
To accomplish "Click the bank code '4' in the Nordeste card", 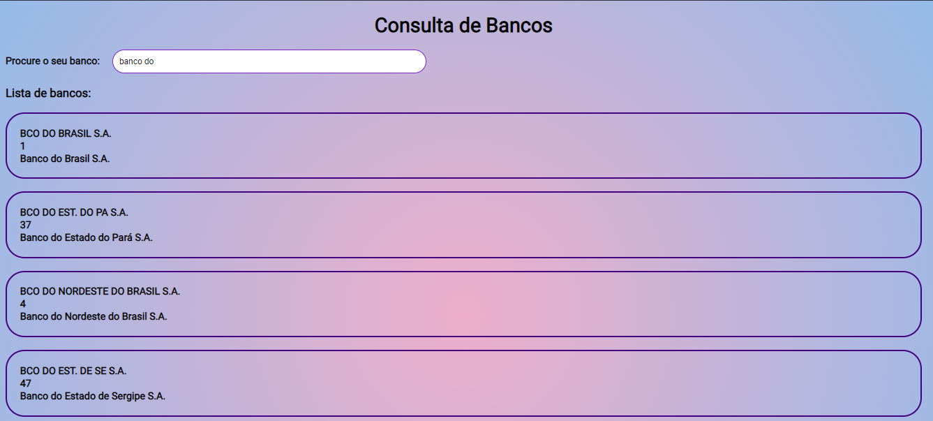I will [22, 304].
